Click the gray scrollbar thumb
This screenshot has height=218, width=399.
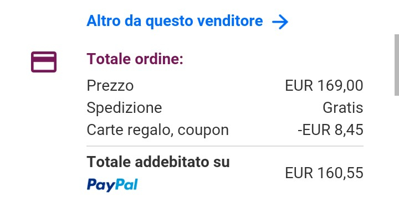[397, 65]
